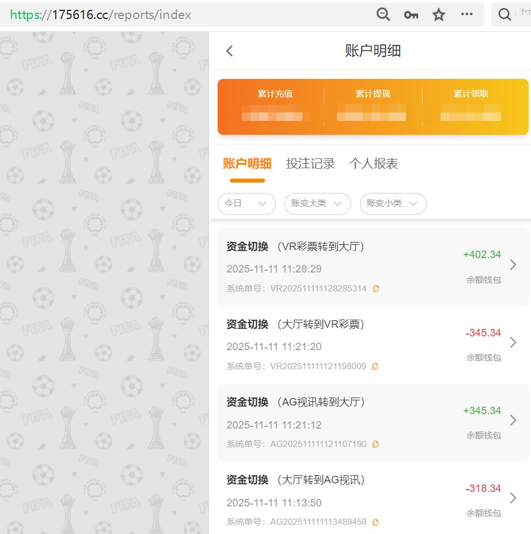Click the zoom magnifier icon in browser toolbar
Screen dimensions: 531x534
point(383,14)
